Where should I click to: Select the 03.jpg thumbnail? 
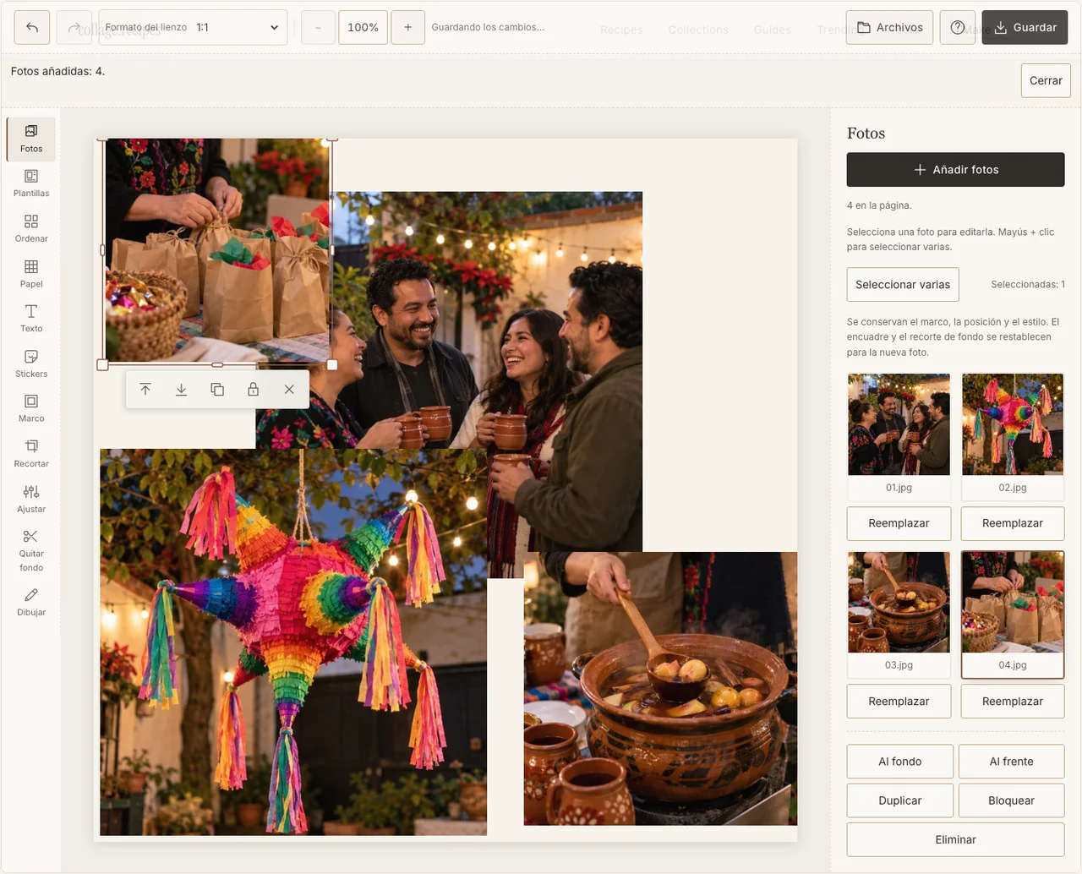[x=899, y=615]
